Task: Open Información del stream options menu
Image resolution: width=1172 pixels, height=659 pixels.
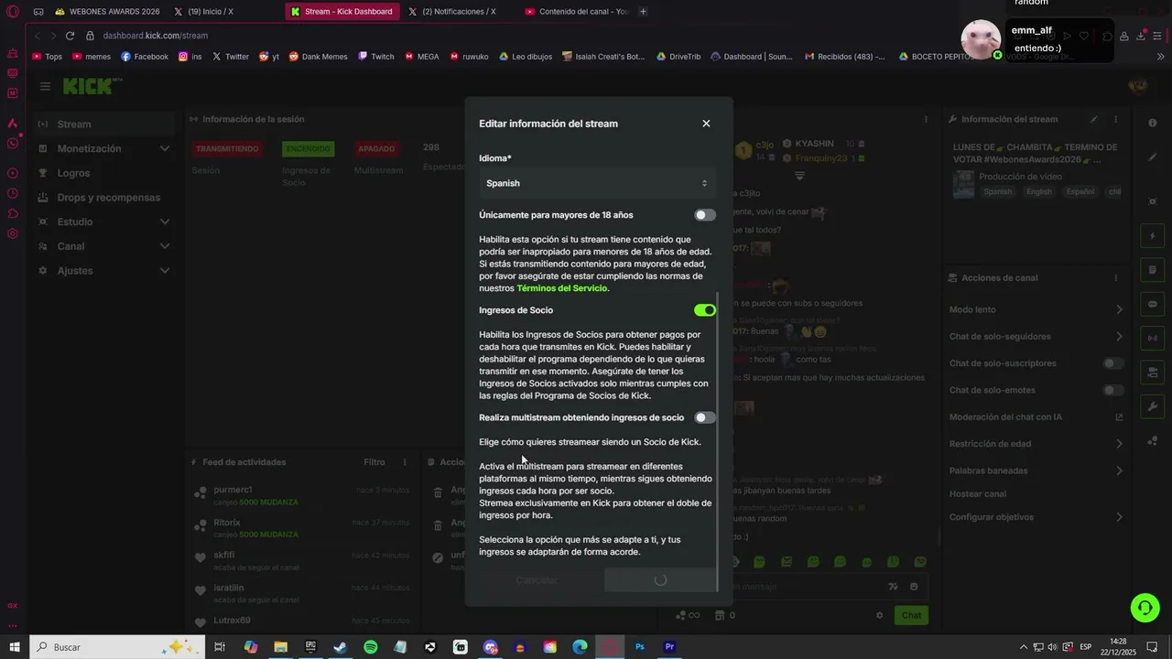Action: [x=1115, y=119]
